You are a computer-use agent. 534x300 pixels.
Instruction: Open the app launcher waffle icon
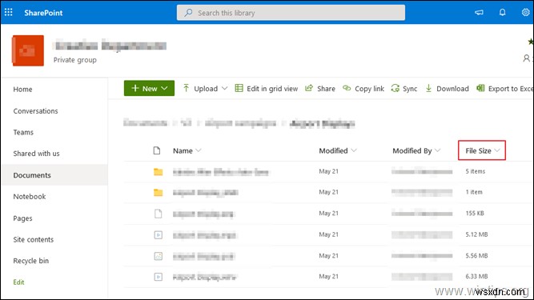(9, 13)
